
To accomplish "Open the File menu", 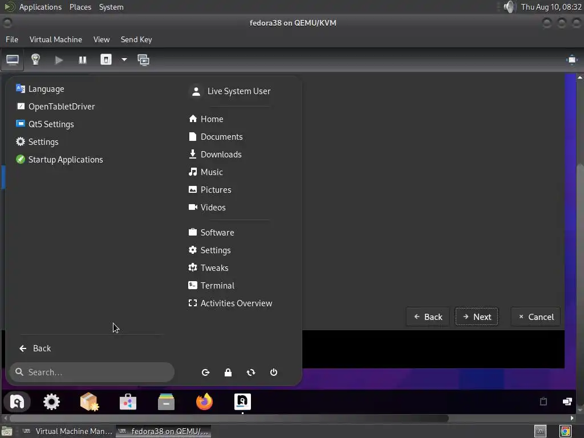I will coord(12,39).
